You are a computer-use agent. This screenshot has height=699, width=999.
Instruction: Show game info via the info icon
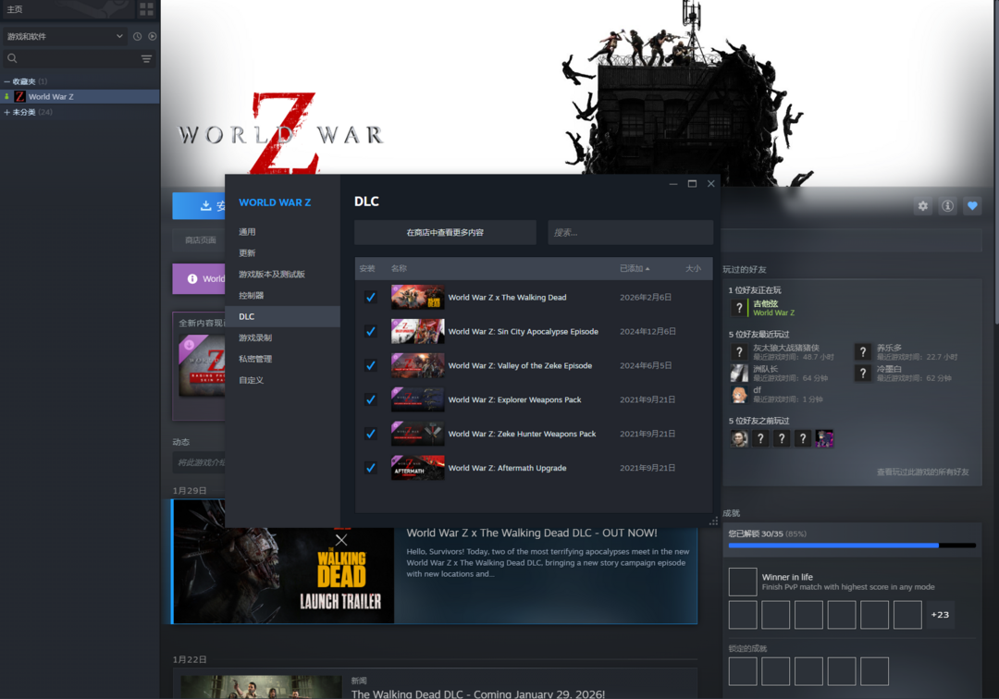click(x=947, y=206)
